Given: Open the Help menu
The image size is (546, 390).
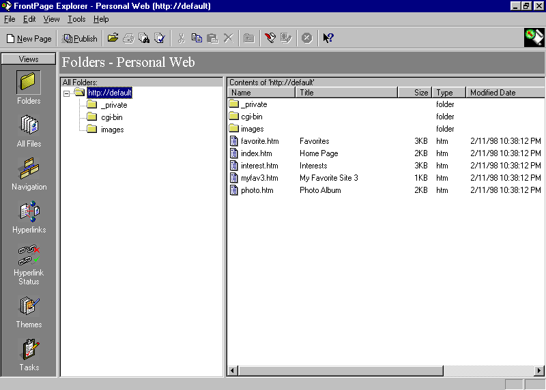Looking at the screenshot, I should click(101, 19).
